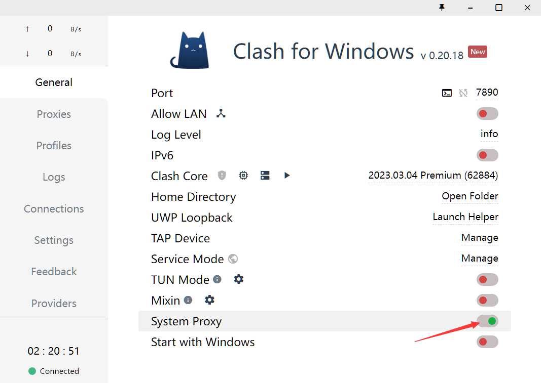Click the network icon beside Allow LAN
Screen dimensions: 541x383
coord(221,113)
